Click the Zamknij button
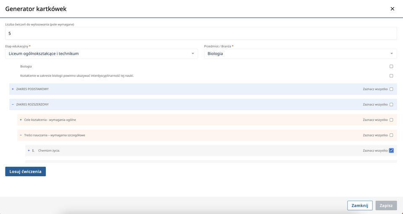Image resolution: width=403 pixels, height=214 pixels. coord(360,206)
